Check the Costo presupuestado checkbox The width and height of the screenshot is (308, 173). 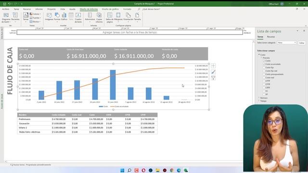(264, 74)
